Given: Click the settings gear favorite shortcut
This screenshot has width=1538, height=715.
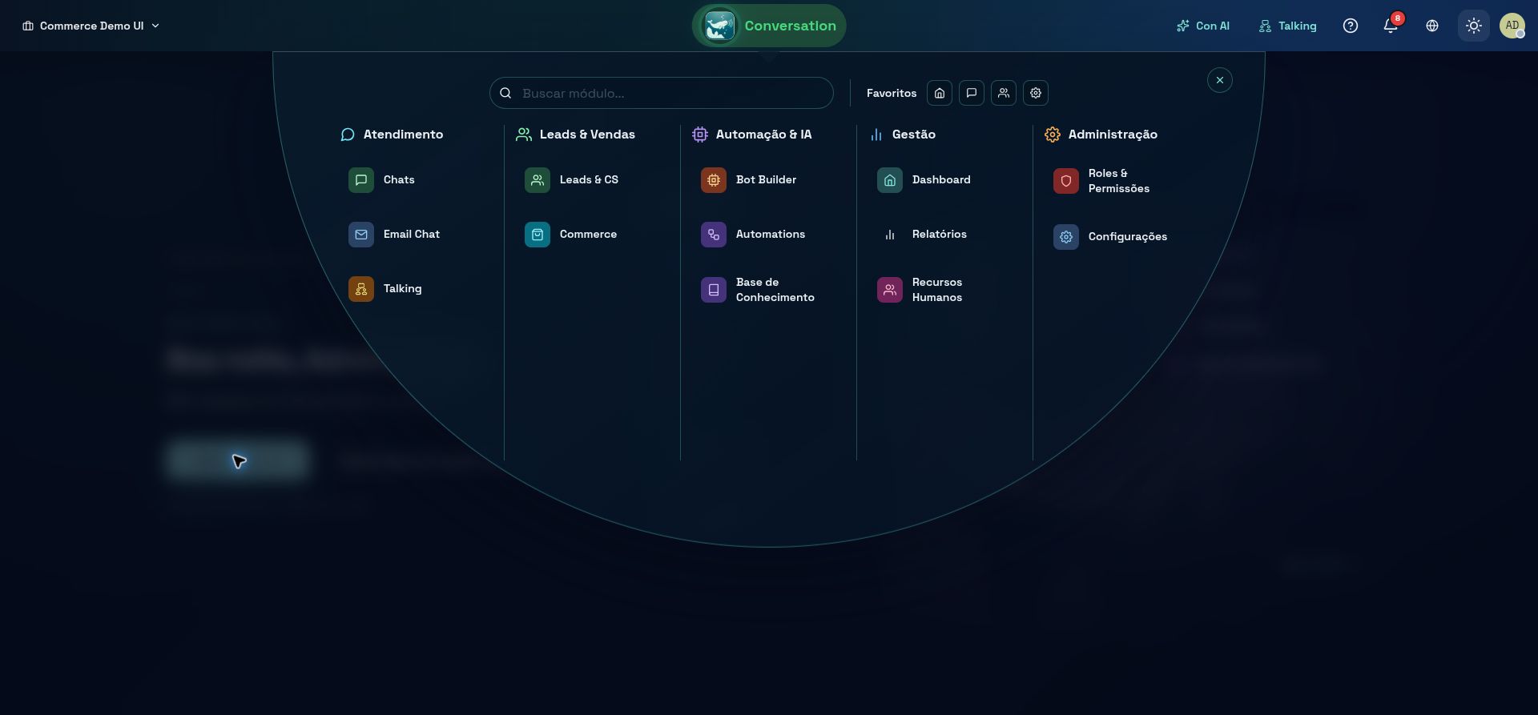Looking at the screenshot, I should [x=1036, y=93].
